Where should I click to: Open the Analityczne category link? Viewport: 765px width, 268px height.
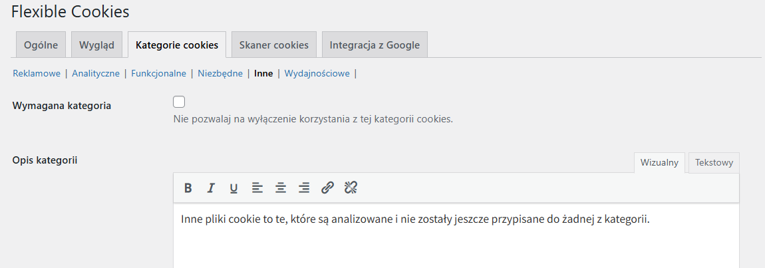pos(96,74)
